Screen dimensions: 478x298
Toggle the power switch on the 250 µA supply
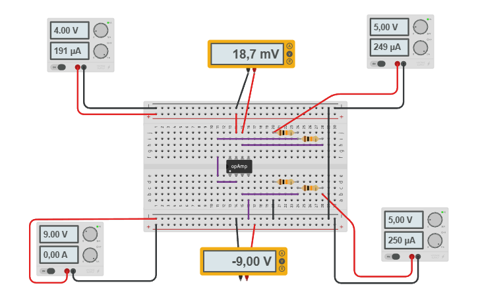point(393,257)
